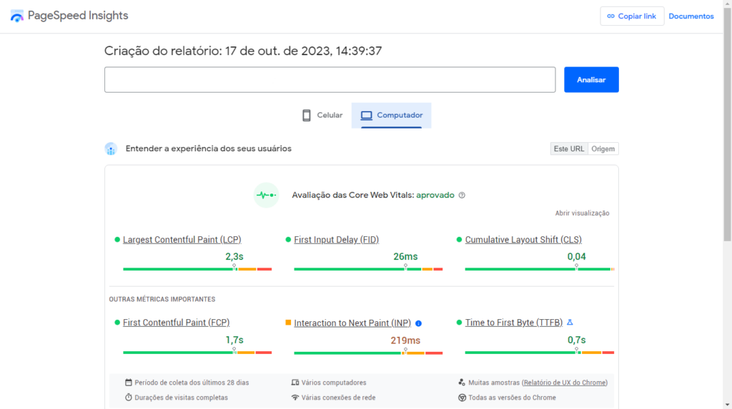This screenshot has height=409, width=732.
Task: Click the 0,04 CLS value
Action: [577, 256]
